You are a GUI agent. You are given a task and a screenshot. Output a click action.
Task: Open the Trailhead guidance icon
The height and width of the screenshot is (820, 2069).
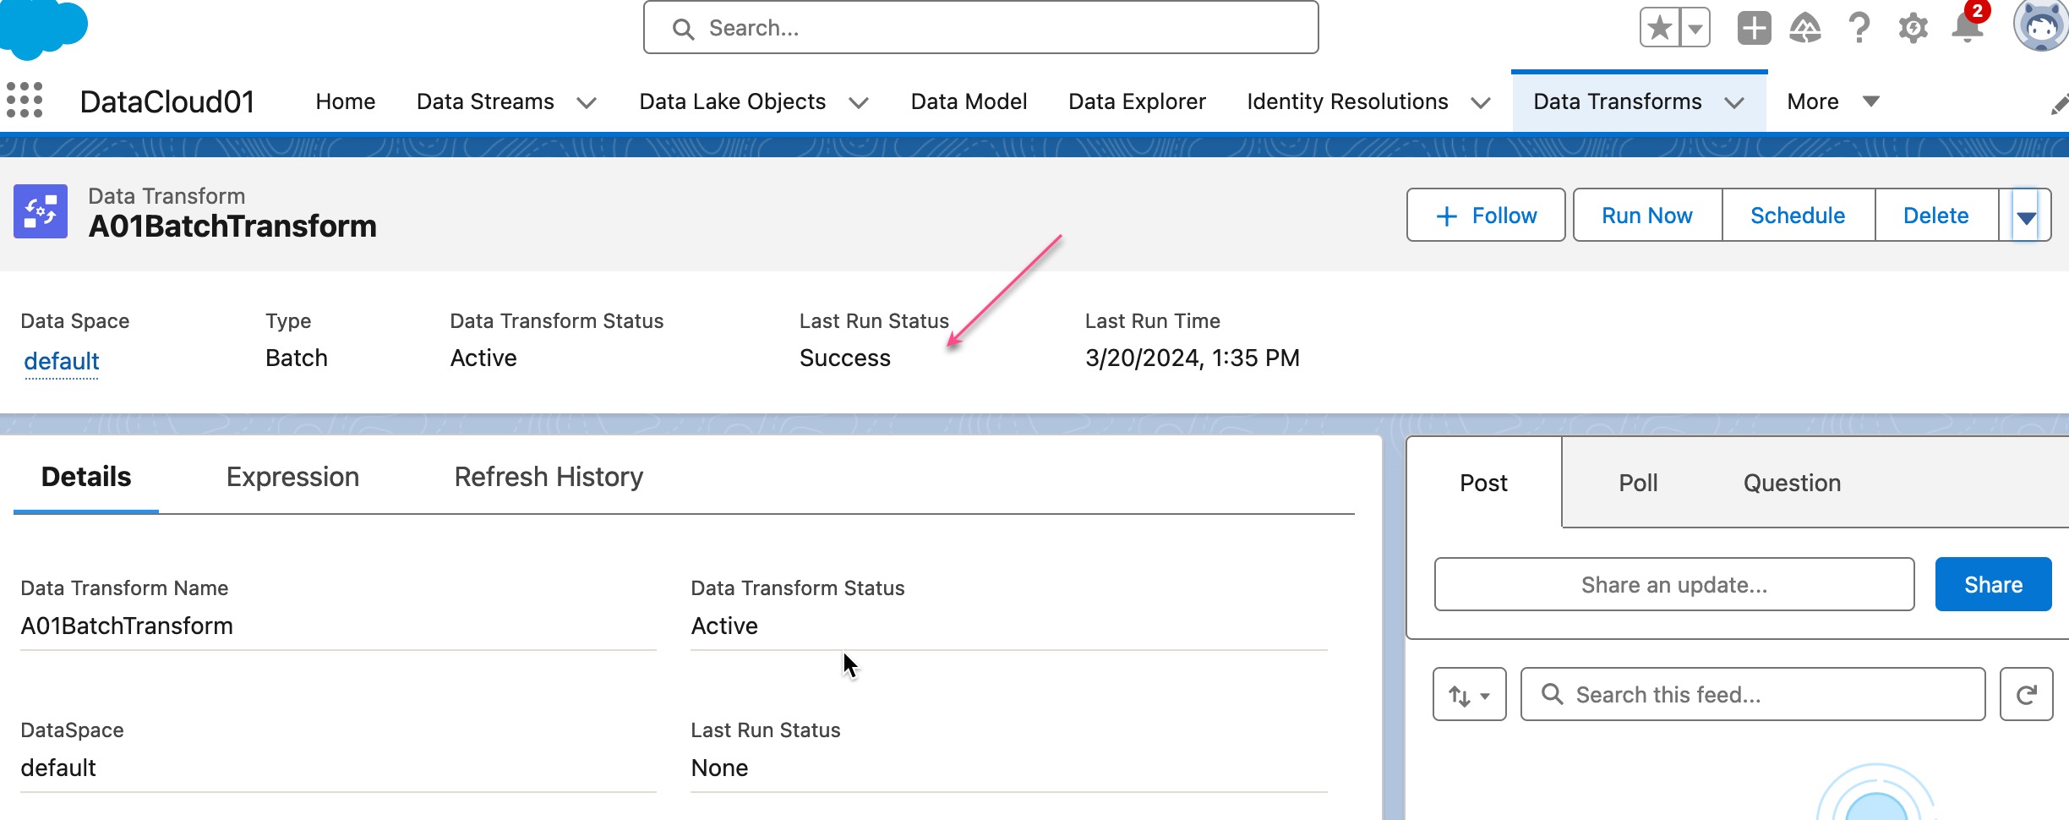click(1805, 28)
